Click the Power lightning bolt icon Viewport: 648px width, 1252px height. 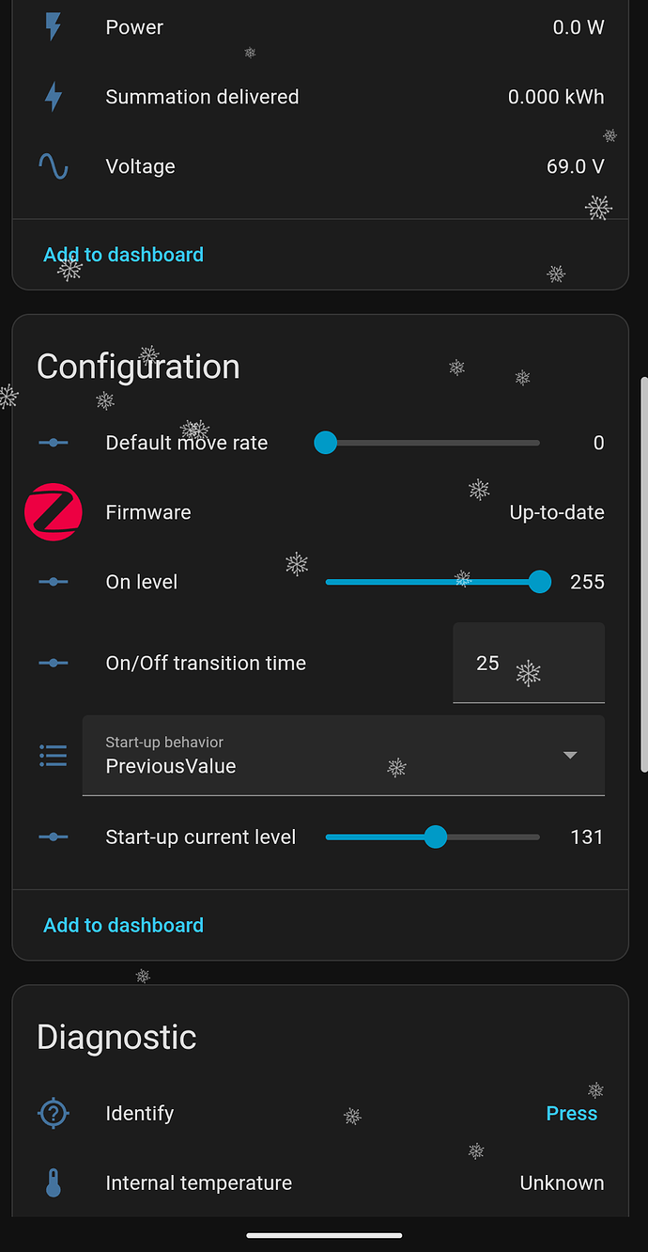pos(54,27)
